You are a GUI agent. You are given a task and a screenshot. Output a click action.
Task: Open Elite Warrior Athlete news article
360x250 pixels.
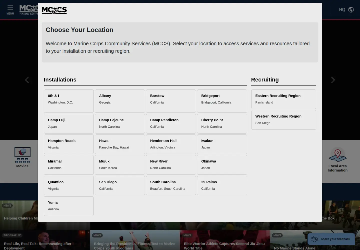coord(225,240)
